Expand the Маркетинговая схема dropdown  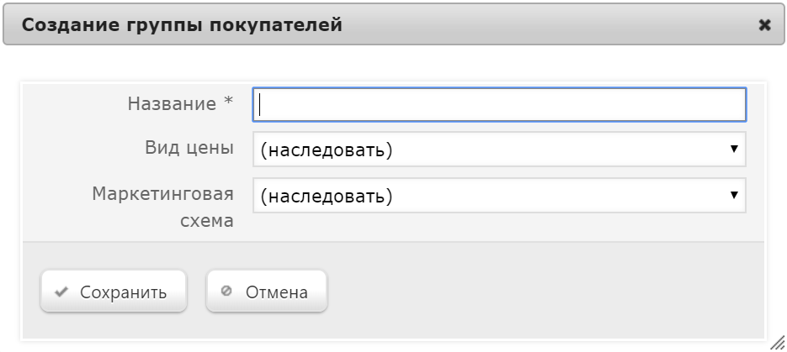point(499,195)
